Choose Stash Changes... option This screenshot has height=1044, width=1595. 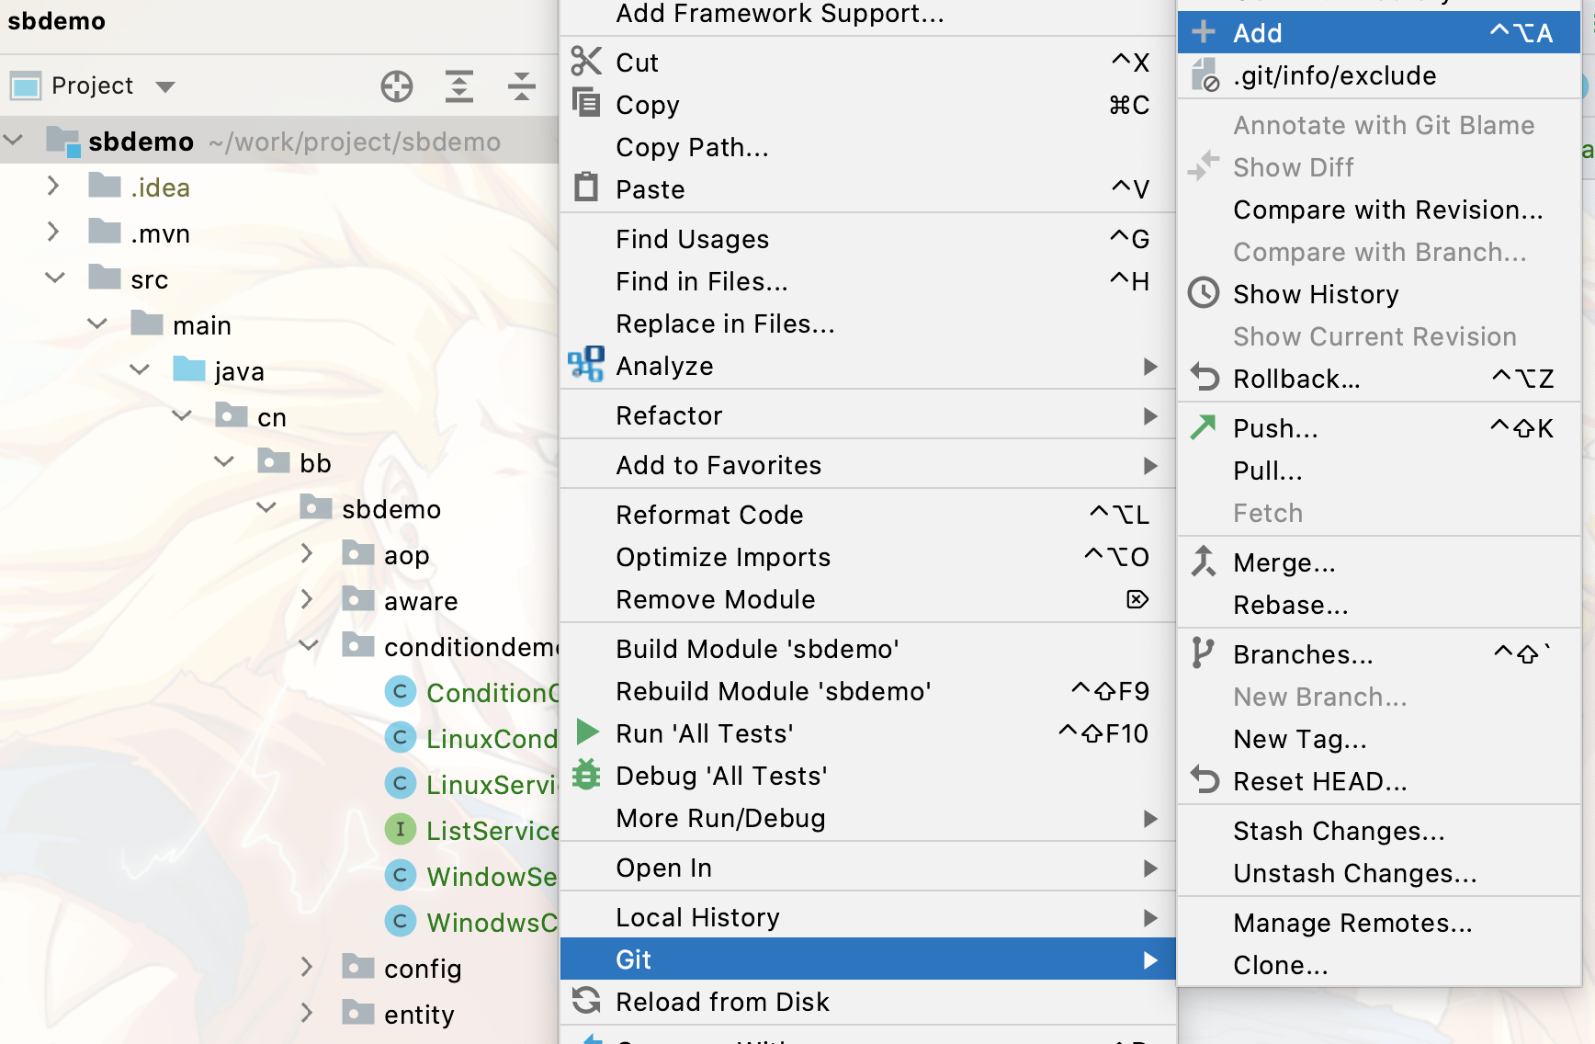coord(1339,831)
